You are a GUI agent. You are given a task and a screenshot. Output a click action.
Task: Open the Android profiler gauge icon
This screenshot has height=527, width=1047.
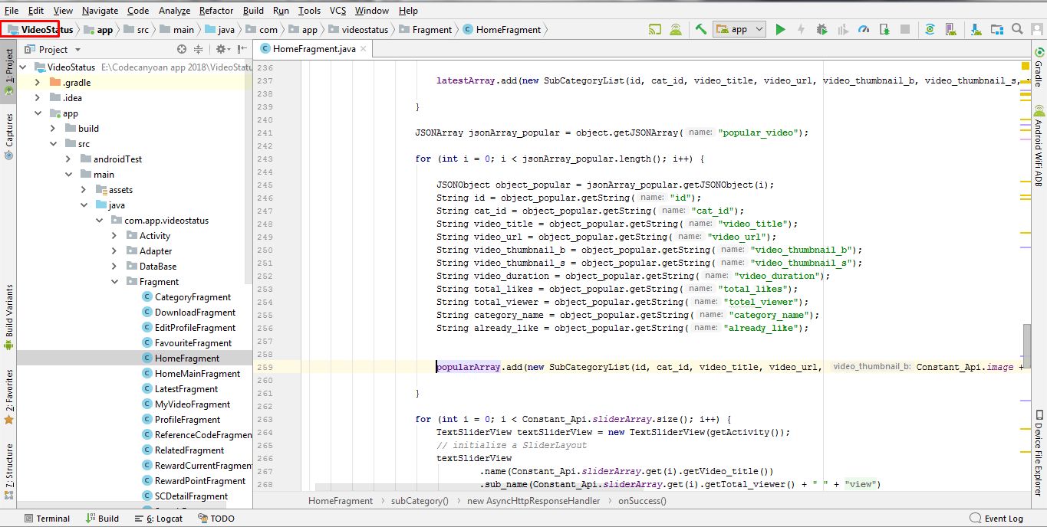click(864, 30)
